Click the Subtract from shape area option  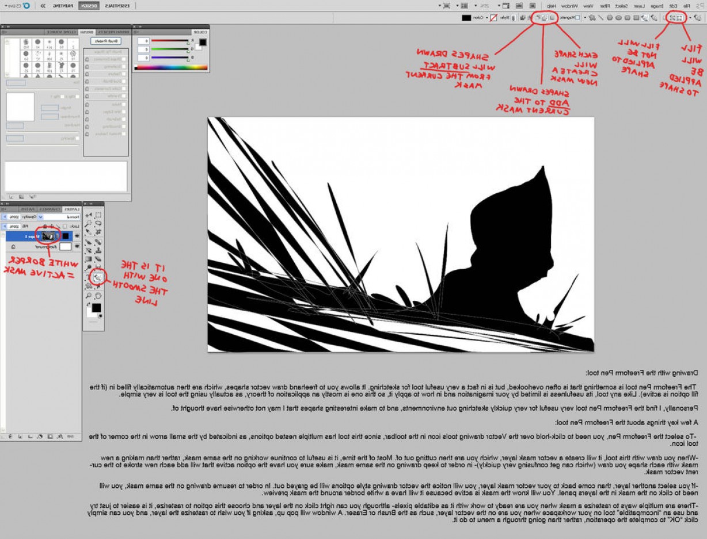tap(538, 18)
